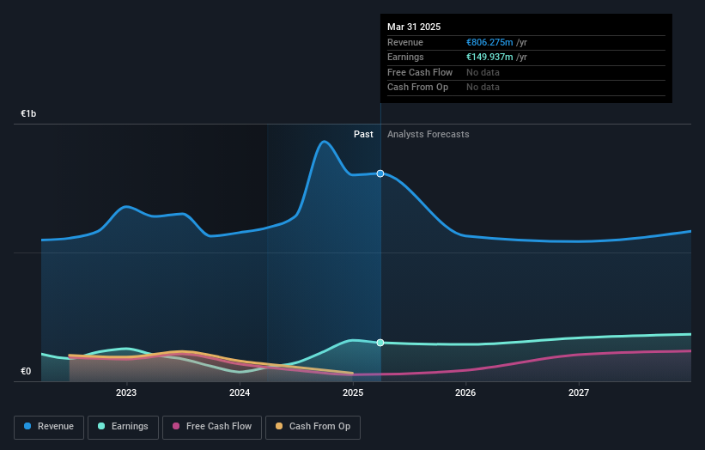The height and width of the screenshot is (450, 705).
Task: Click the 2027 x-axis label
Action: [579, 393]
